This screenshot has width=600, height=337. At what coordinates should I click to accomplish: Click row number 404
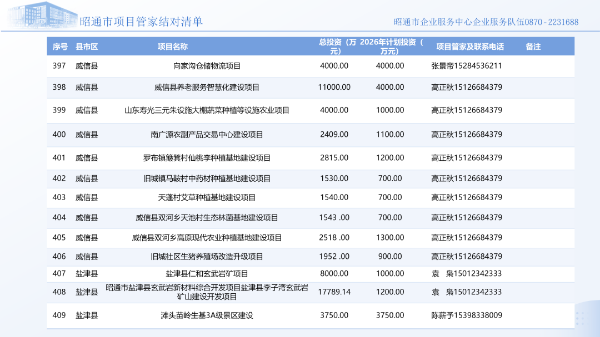pos(59,217)
